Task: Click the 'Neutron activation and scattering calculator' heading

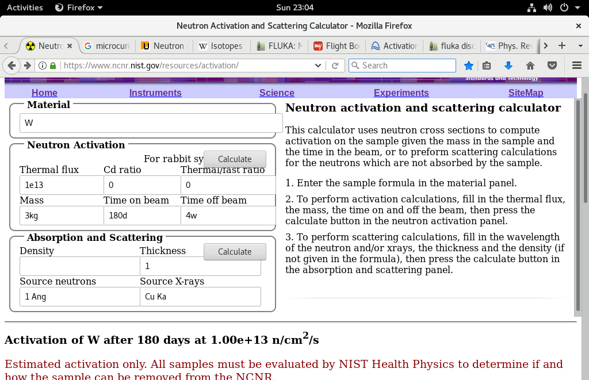Action: click(x=423, y=108)
